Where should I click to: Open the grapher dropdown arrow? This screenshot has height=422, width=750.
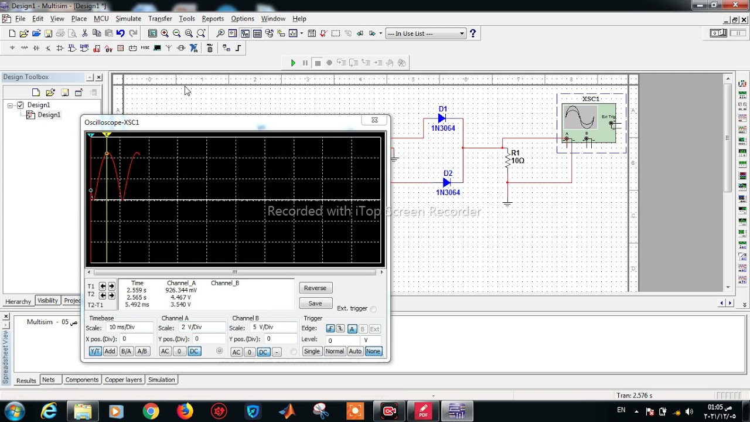[x=301, y=33]
